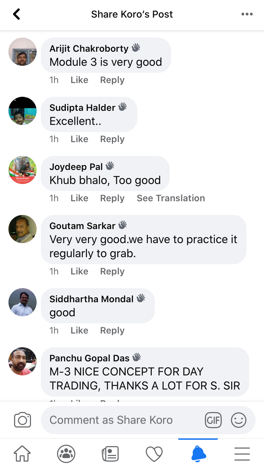Open Panchu Gopal Das's profile picture

[x=23, y=361]
